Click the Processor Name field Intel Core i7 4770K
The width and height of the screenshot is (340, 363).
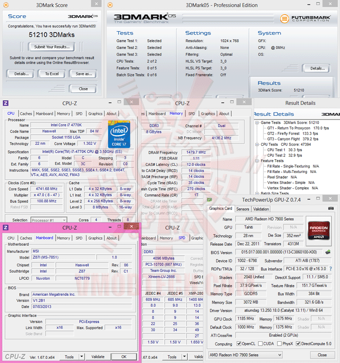pyautogui.click(x=66, y=125)
